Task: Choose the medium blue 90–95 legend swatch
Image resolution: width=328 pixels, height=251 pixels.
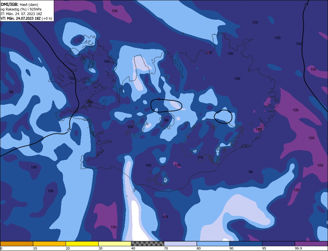Action: coord(246,243)
